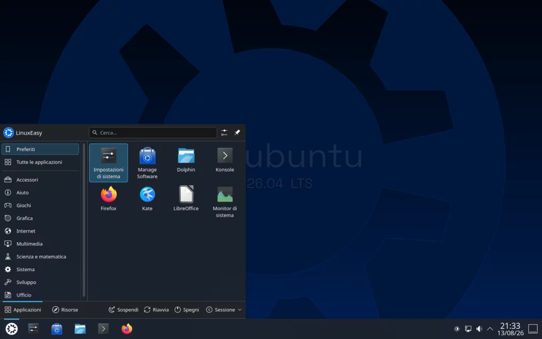Open the Sviluppo category
Image resolution: width=542 pixels, height=339 pixels.
click(40, 282)
